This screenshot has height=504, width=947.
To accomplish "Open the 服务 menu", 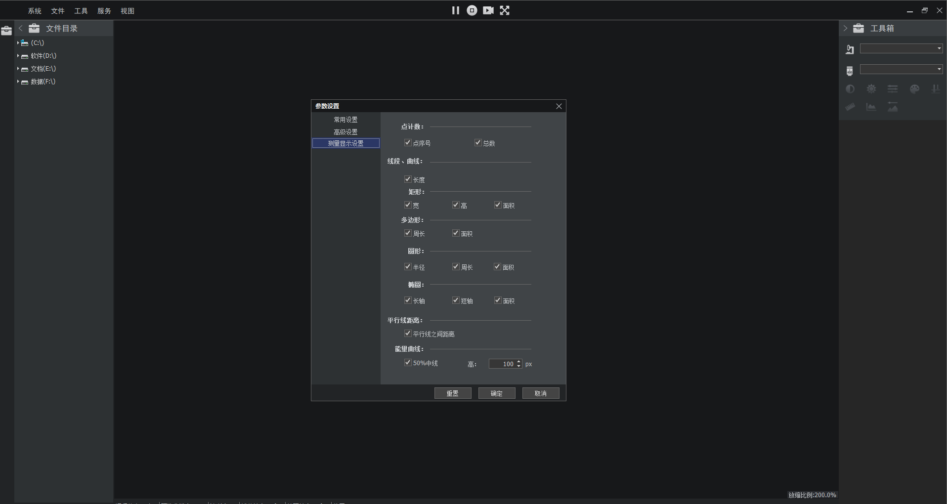I will 104,11.
